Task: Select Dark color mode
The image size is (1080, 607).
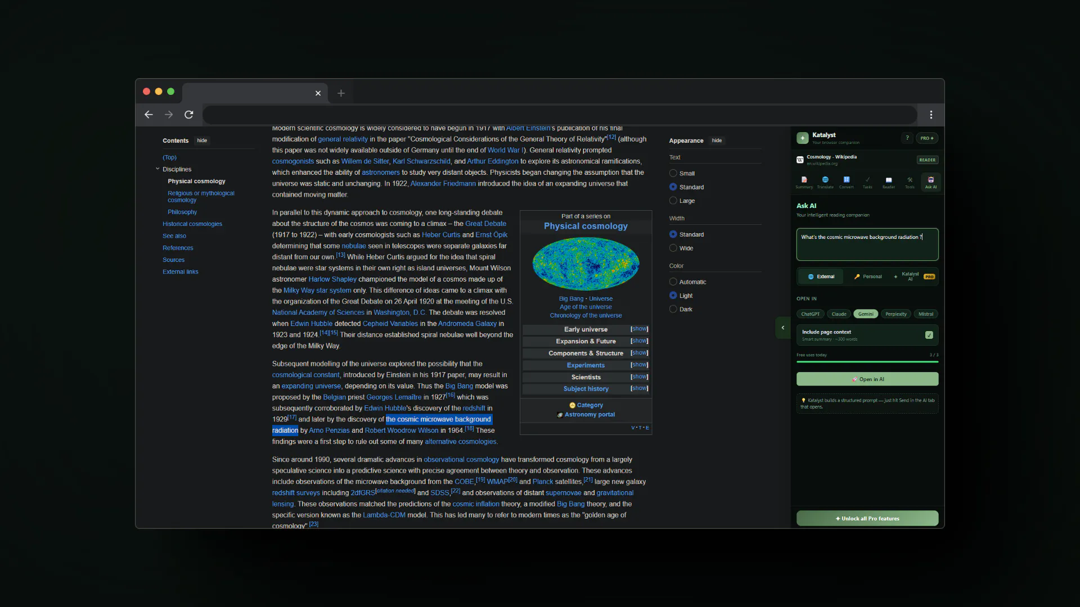Action: point(673,309)
